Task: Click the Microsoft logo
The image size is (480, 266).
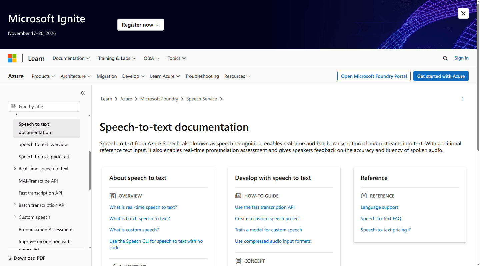Action: 12,58
